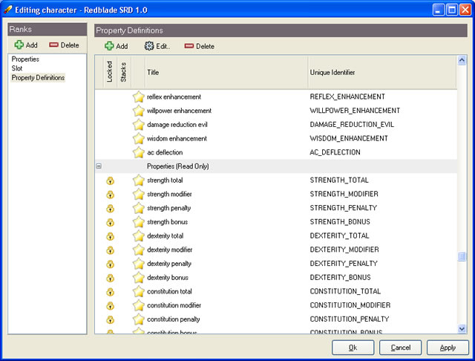Click star icon of dexterity penalty
The image size is (475, 361).
[x=139, y=264]
